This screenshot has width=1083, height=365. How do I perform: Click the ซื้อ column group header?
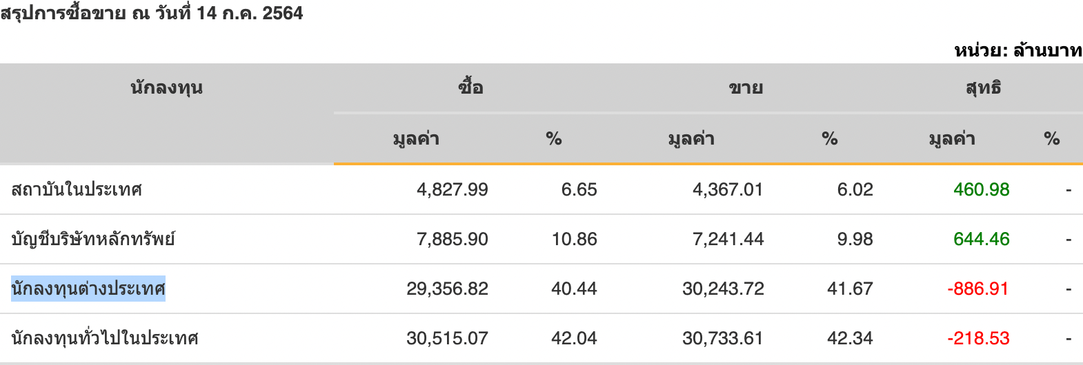click(471, 88)
